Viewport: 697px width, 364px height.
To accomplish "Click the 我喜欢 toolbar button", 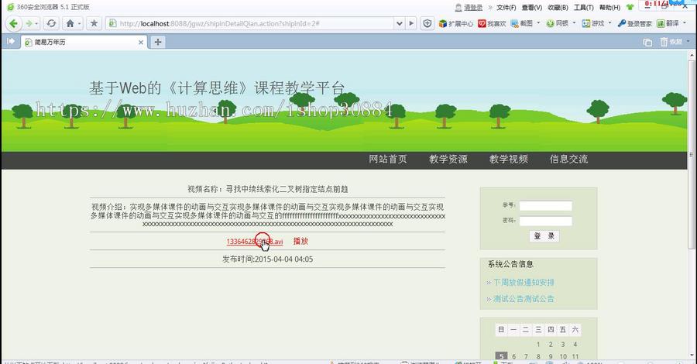I will [492, 23].
